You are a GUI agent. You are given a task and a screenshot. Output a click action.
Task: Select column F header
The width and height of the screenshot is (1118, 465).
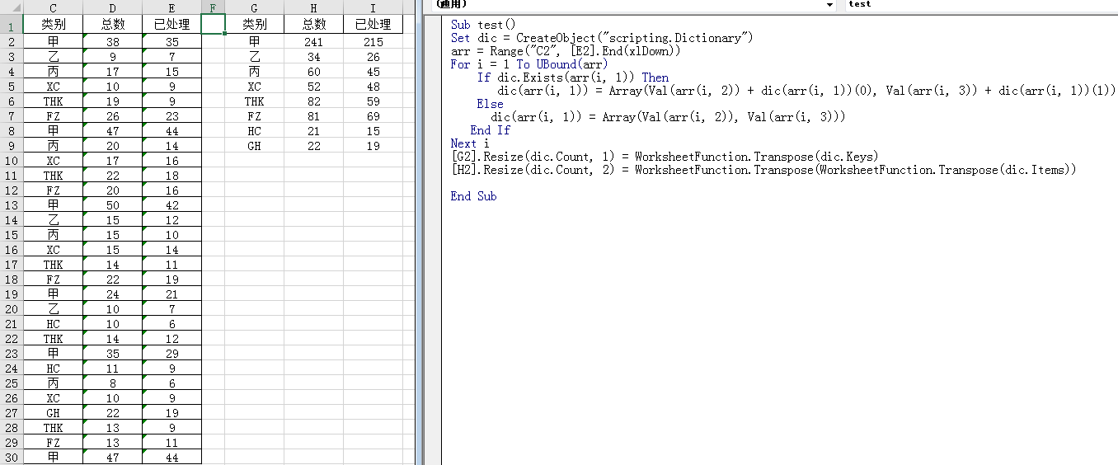click(214, 7)
